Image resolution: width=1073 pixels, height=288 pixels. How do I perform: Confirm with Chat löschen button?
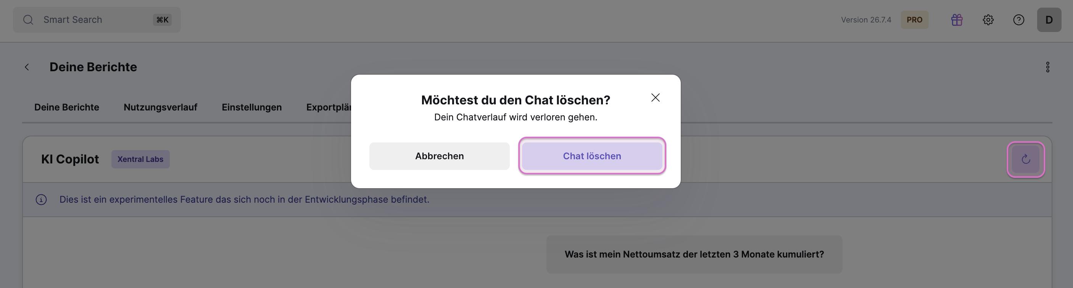592,156
